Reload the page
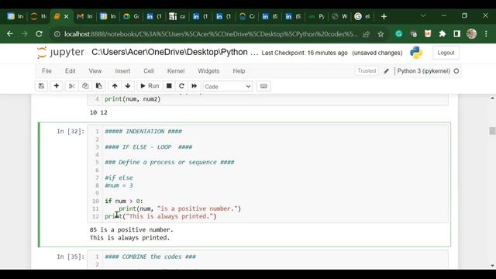 point(39,34)
